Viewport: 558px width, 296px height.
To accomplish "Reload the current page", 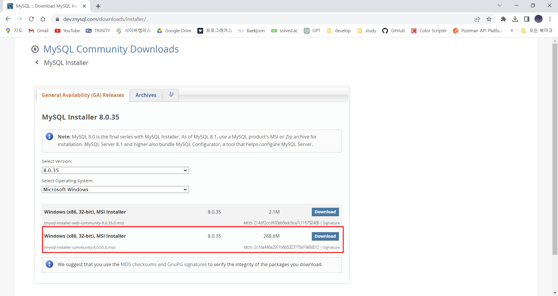I will (x=31, y=19).
